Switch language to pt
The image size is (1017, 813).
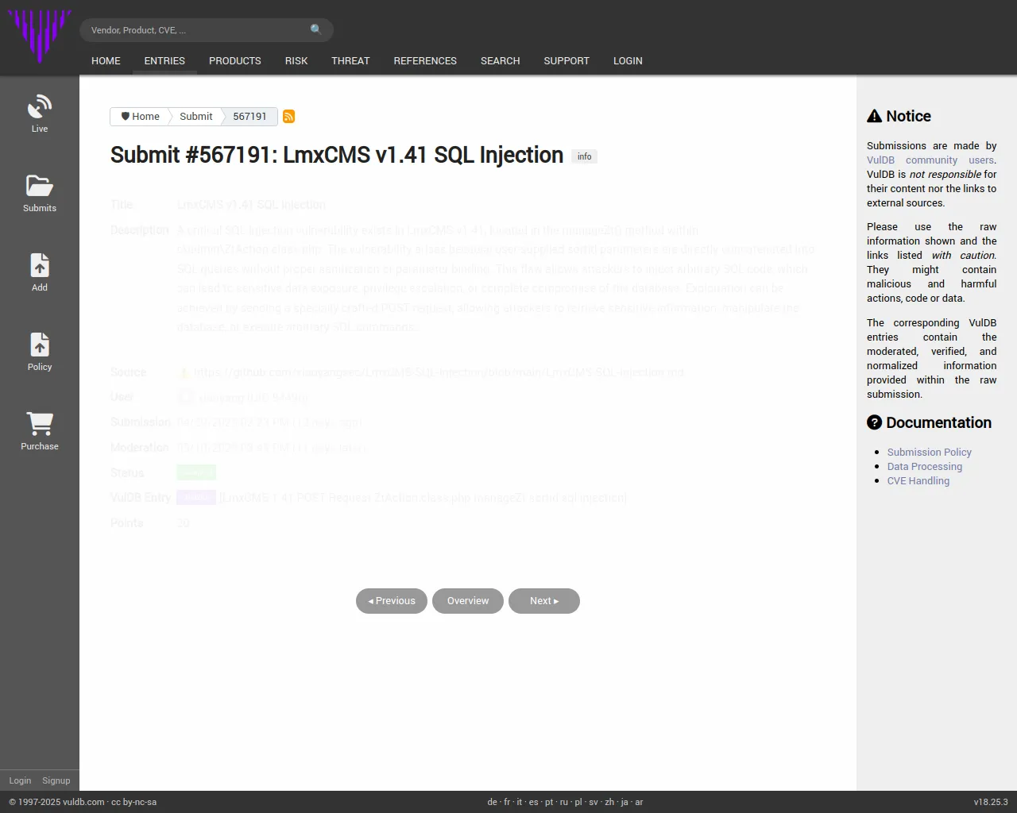549,802
